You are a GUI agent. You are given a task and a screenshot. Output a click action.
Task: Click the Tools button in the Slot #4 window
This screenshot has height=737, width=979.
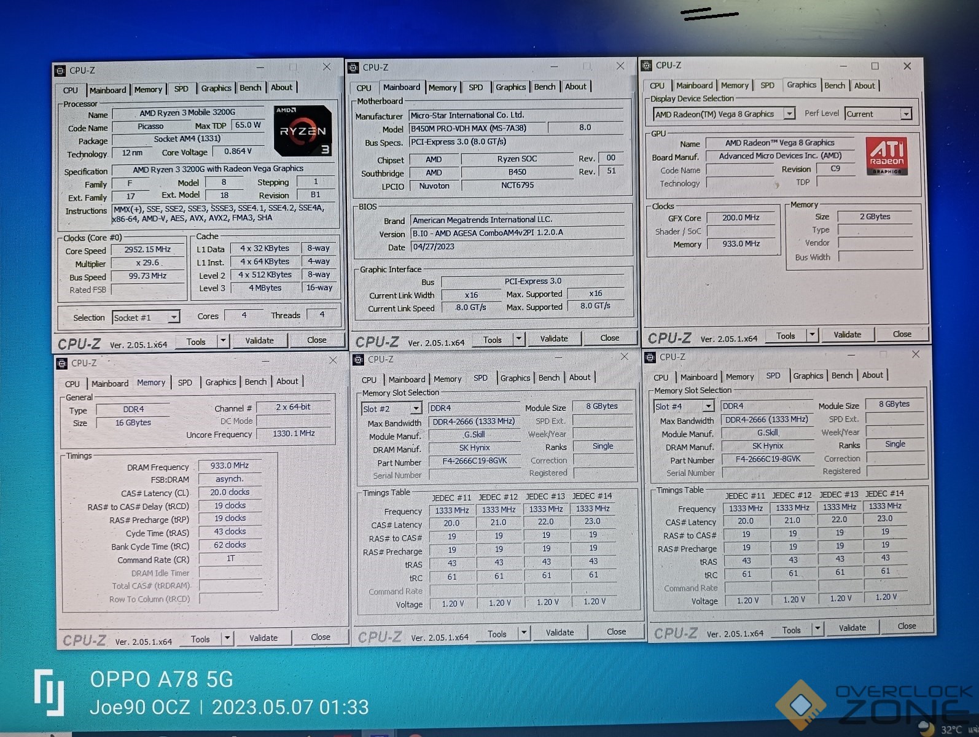(791, 630)
